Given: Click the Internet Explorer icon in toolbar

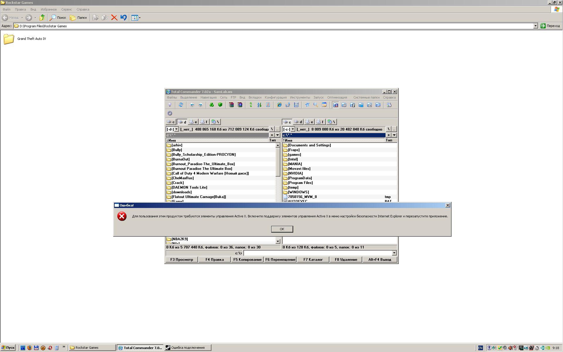Looking at the screenshot, I should point(279,105).
